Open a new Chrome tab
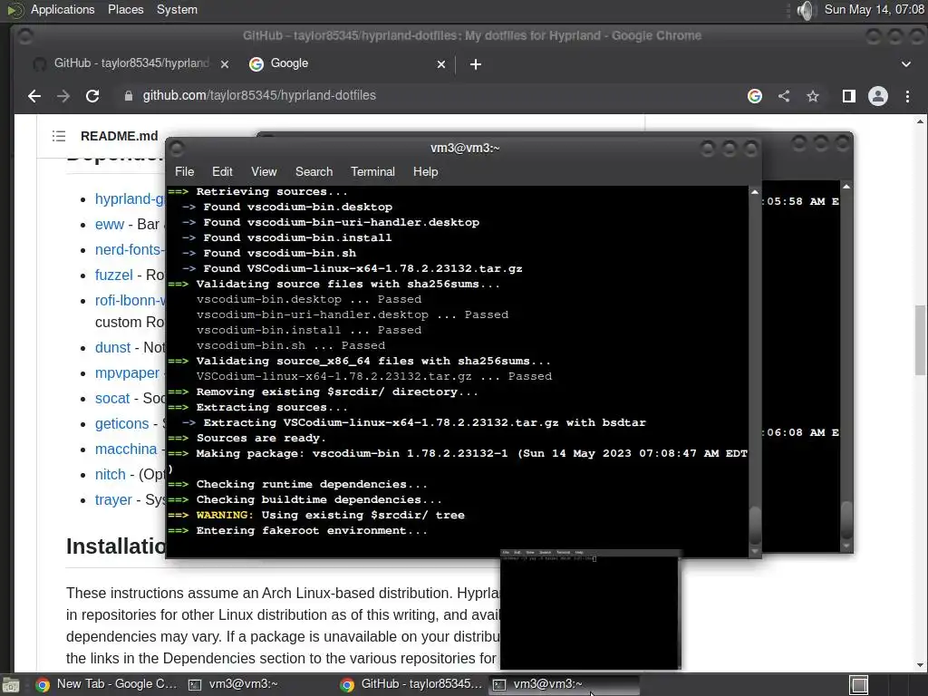Screen dimensions: 928x696 click(475, 64)
